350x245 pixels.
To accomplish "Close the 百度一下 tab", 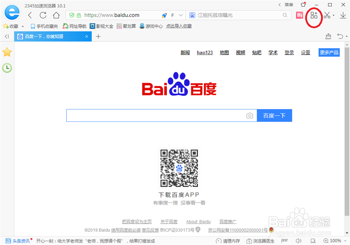I will (x=86, y=36).
